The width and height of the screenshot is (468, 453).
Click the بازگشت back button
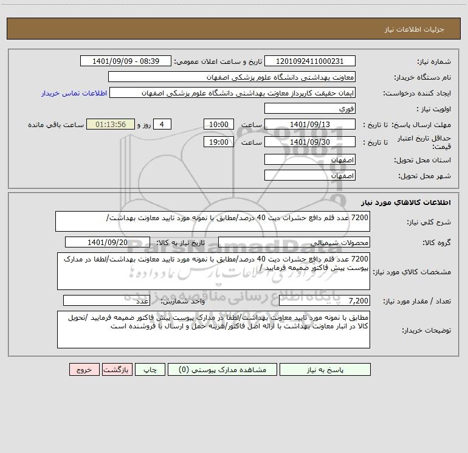(117, 369)
